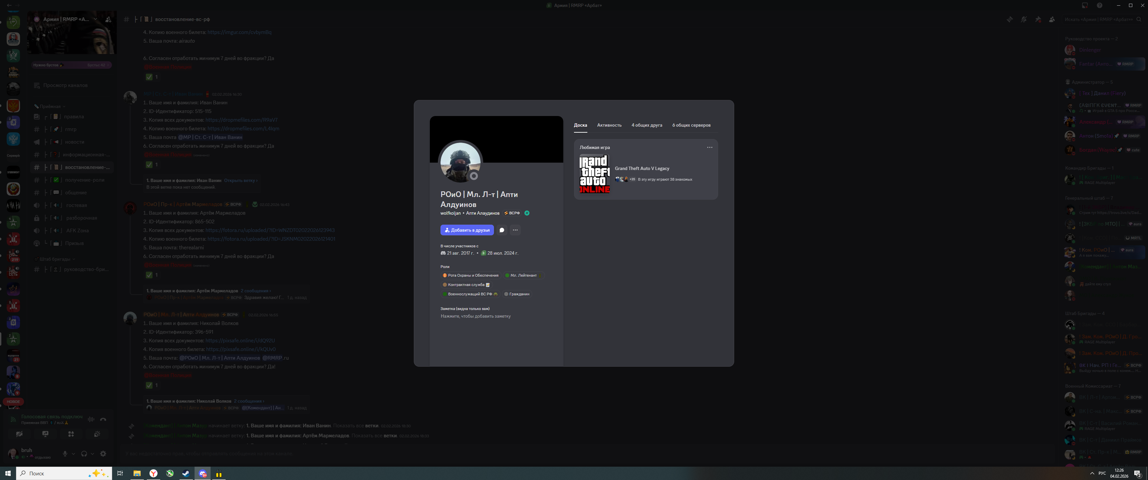Image resolution: width=1148 pixels, height=480 pixels.
Task: Click the profile note field
Action: coord(476,316)
